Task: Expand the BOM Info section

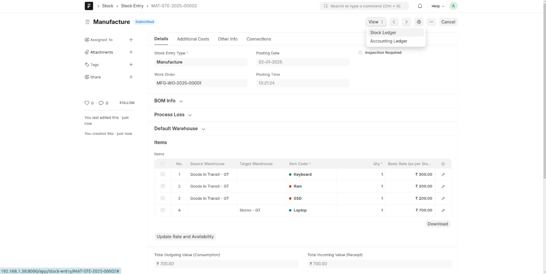Action: [x=168, y=101]
